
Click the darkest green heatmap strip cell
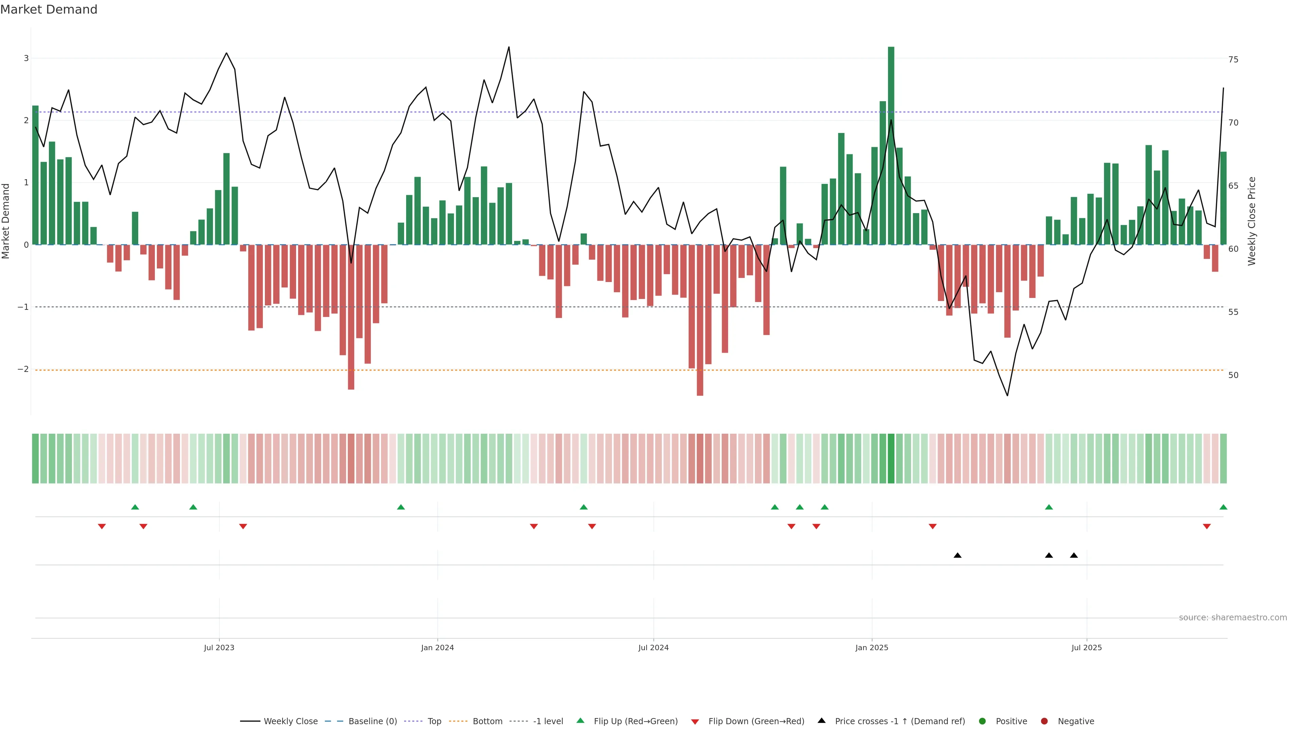pyautogui.click(x=891, y=458)
